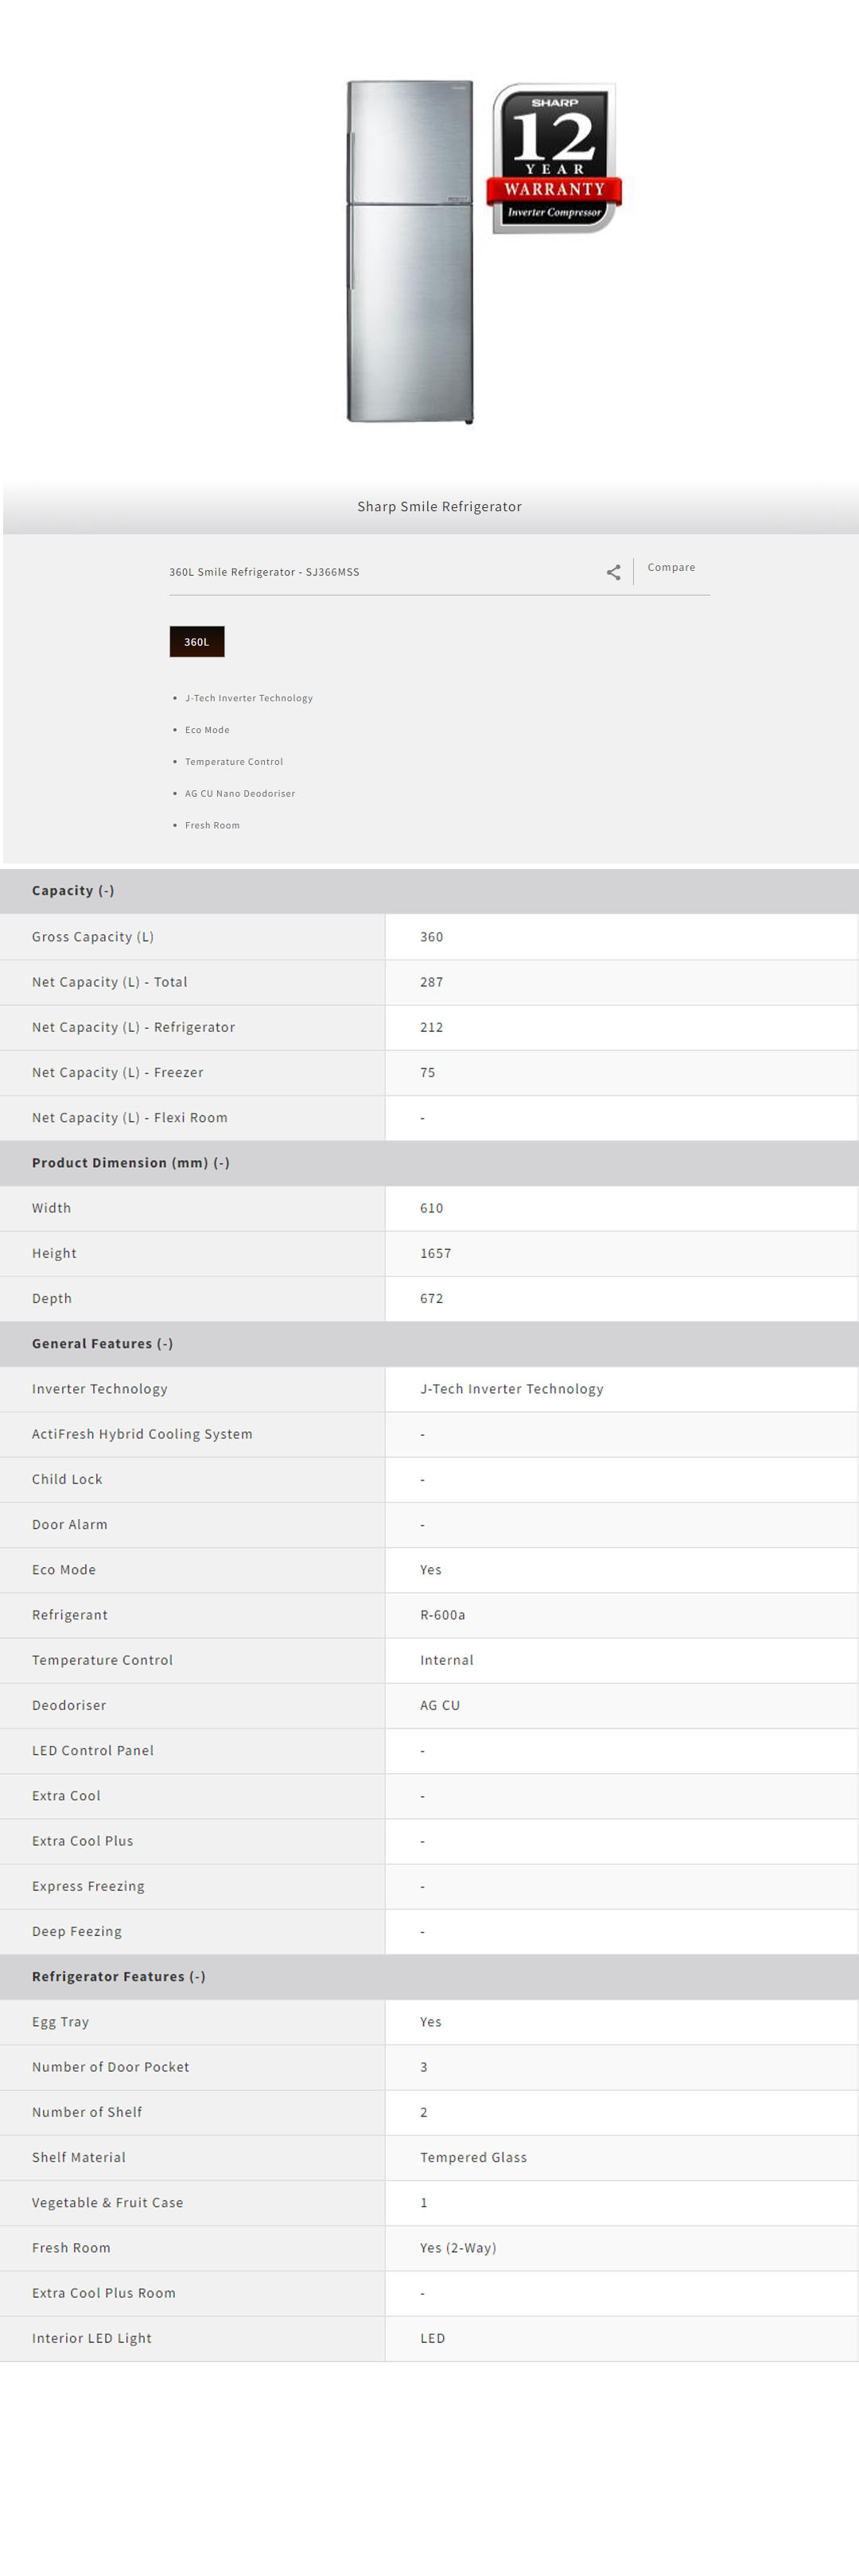Collapse the Capacity section
Image resolution: width=859 pixels, height=2576 pixels.
[73, 890]
